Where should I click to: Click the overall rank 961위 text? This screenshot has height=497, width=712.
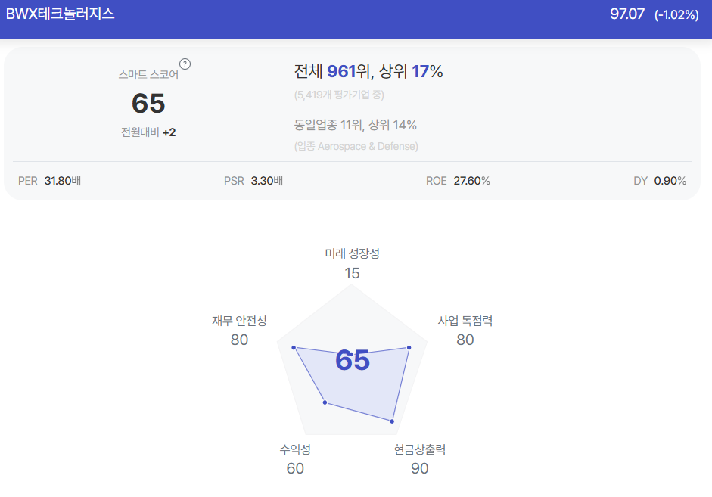347,71
